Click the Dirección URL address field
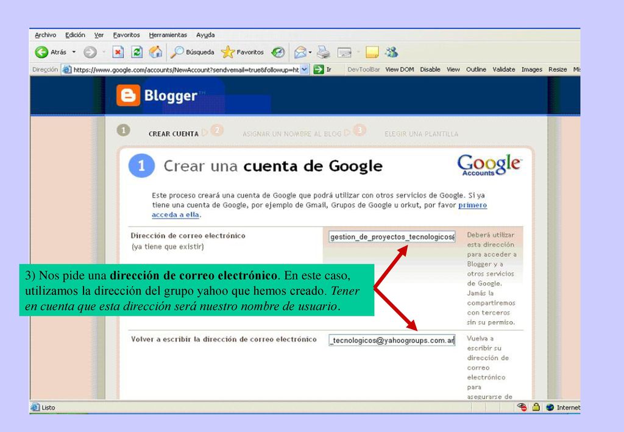 tap(186, 70)
